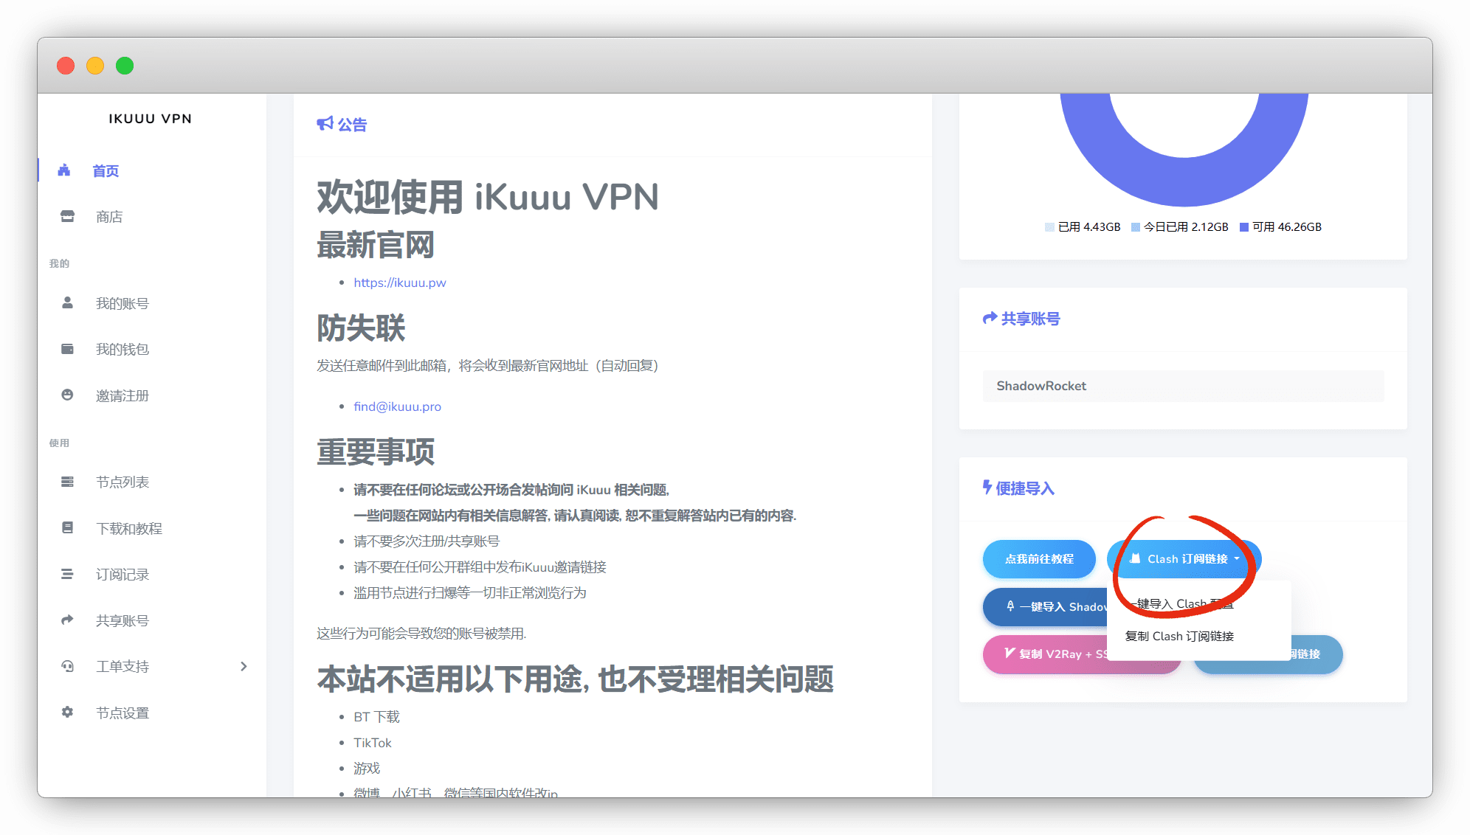This screenshot has width=1470, height=835.
Task: Open the https://ikuuu.pw link
Action: point(400,283)
